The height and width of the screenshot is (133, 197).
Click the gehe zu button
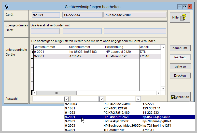click(180, 66)
